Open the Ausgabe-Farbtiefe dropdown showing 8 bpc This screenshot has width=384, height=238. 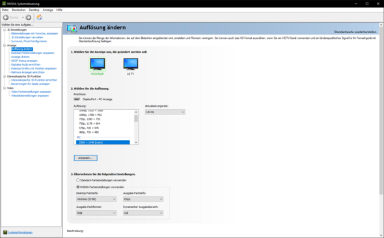pyautogui.click(x=143, y=199)
